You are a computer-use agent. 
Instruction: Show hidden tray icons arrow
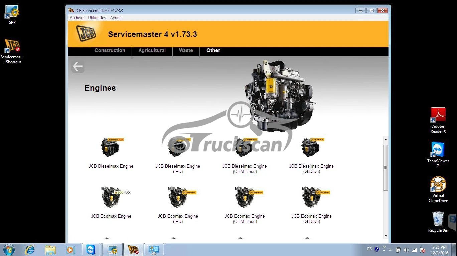[x=390, y=250]
